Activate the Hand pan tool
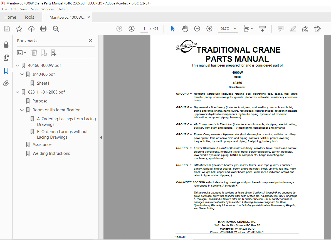This screenshot has height=240, width=331. 185,29
